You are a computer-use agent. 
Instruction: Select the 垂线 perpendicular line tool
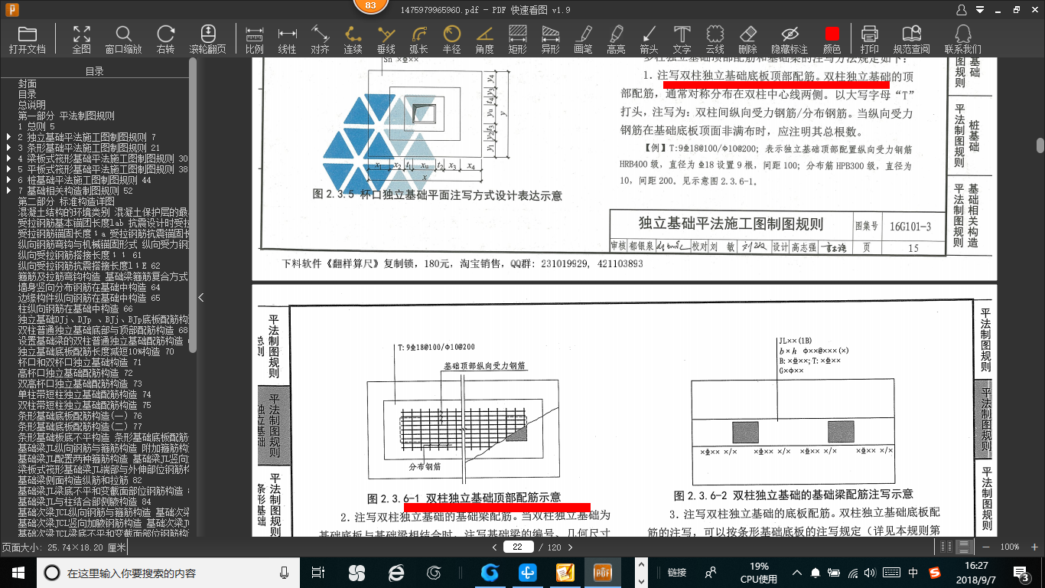tap(386, 39)
